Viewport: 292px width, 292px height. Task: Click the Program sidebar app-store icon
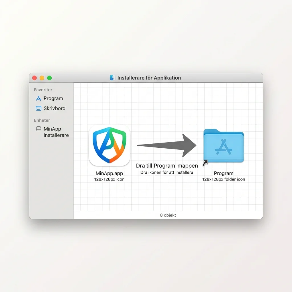38,98
